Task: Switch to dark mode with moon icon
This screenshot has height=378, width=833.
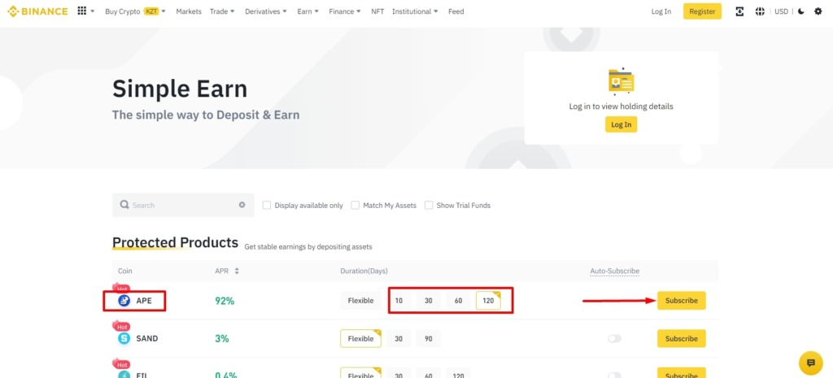Action: (801, 11)
